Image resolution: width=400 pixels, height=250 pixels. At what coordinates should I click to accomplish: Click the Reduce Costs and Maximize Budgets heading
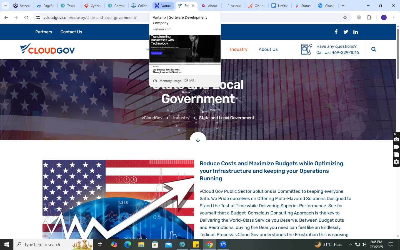271,171
